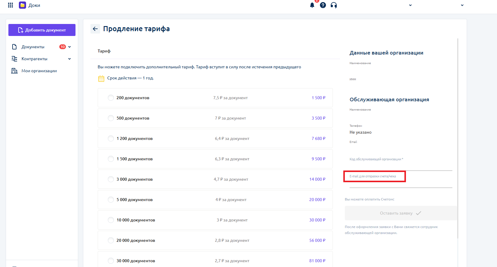Click the Документы page icon
Image resolution: width=497 pixels, height=267 pixels.
point(14,47)
